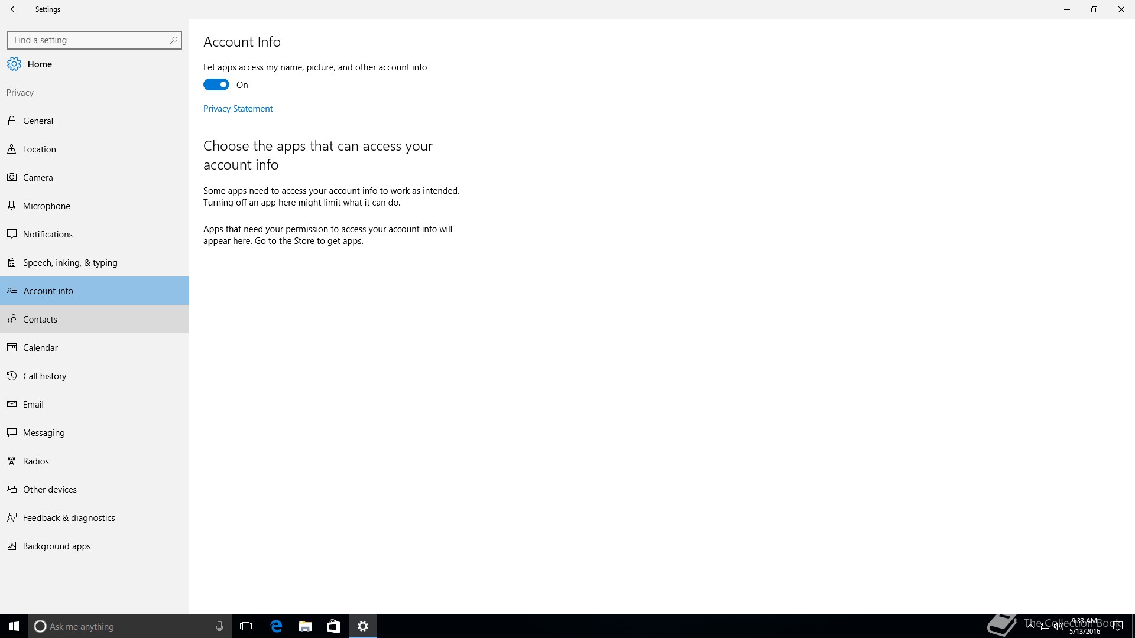
Task: Open the Camera privacy settings
Action: (x=38, y=178)
